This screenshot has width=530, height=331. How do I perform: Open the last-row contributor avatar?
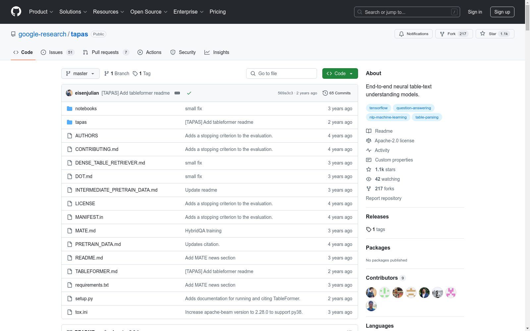tap(371, 306)
